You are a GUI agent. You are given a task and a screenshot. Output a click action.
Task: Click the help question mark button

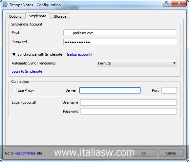166,3
